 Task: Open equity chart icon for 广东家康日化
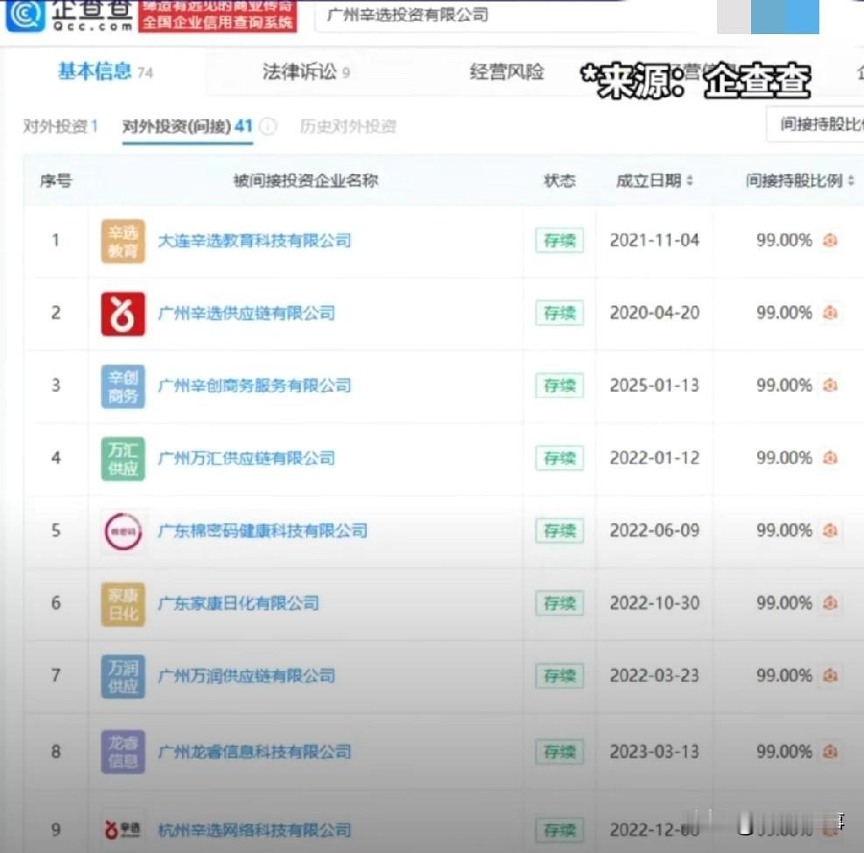[x=831, y=603]
